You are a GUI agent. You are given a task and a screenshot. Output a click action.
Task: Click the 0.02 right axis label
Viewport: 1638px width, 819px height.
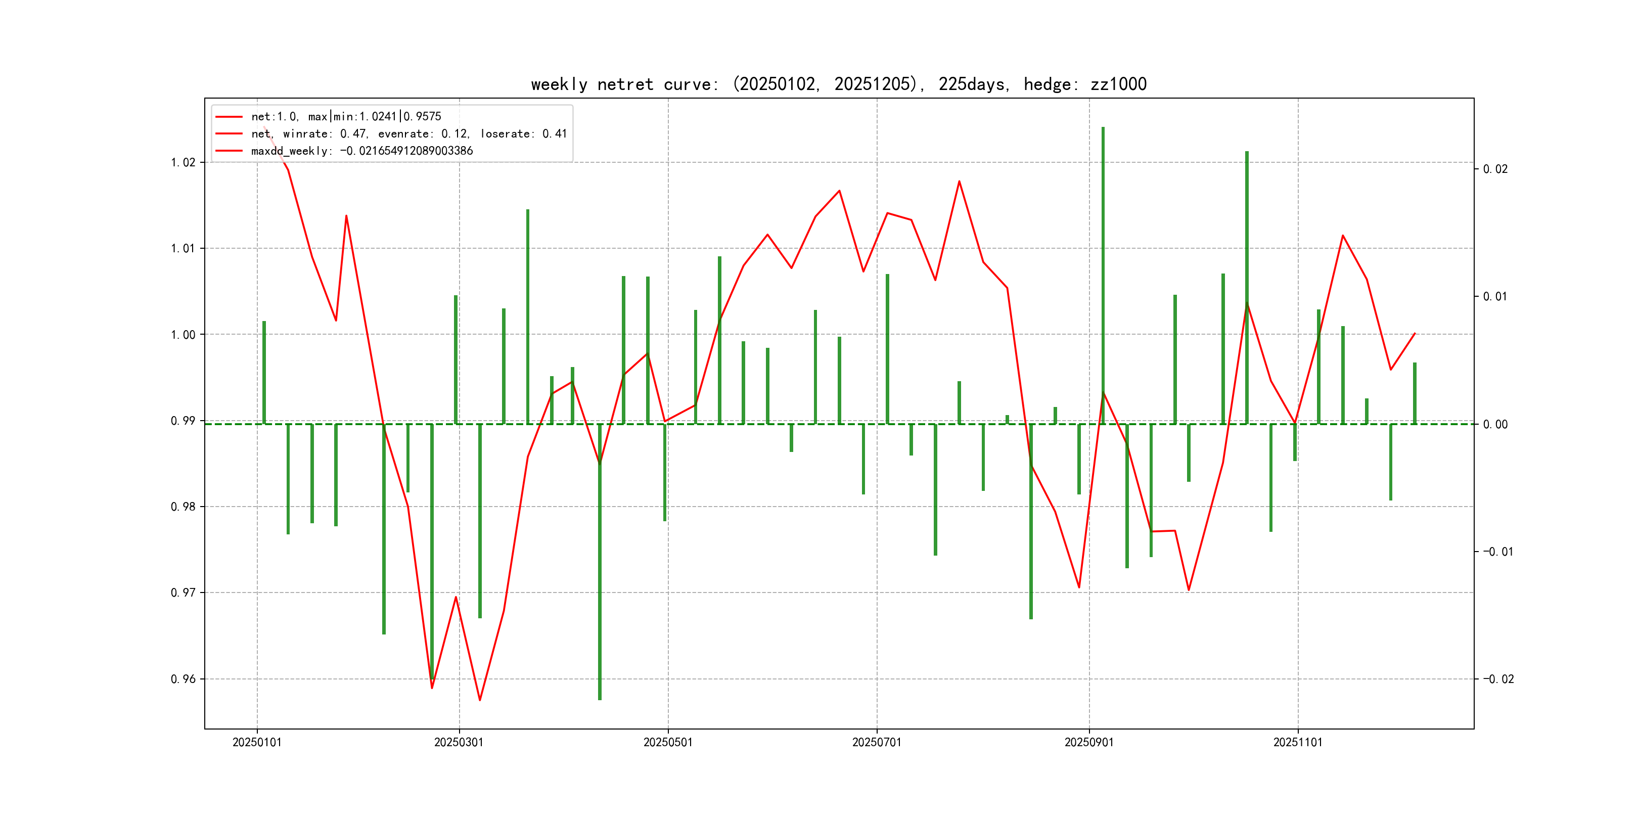pyautogui.click(x=1495, y=168)
